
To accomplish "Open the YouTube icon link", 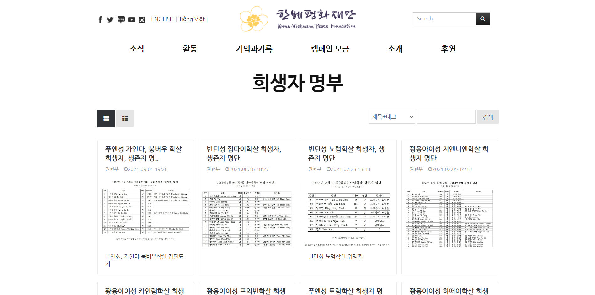I will click(x=132, y=20).
